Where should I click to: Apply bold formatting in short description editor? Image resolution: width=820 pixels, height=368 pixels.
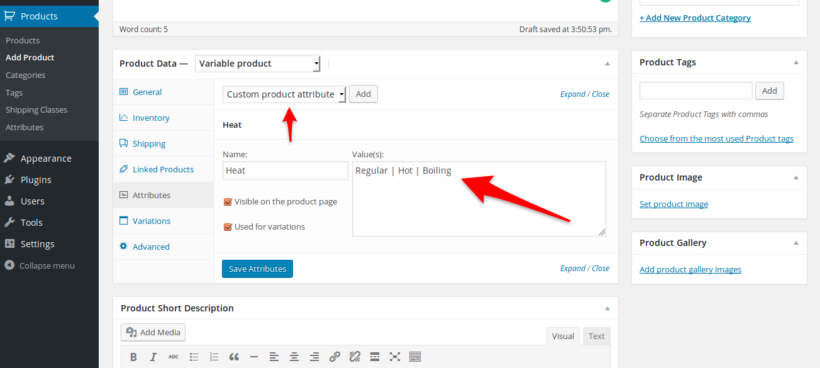[133, 357]
